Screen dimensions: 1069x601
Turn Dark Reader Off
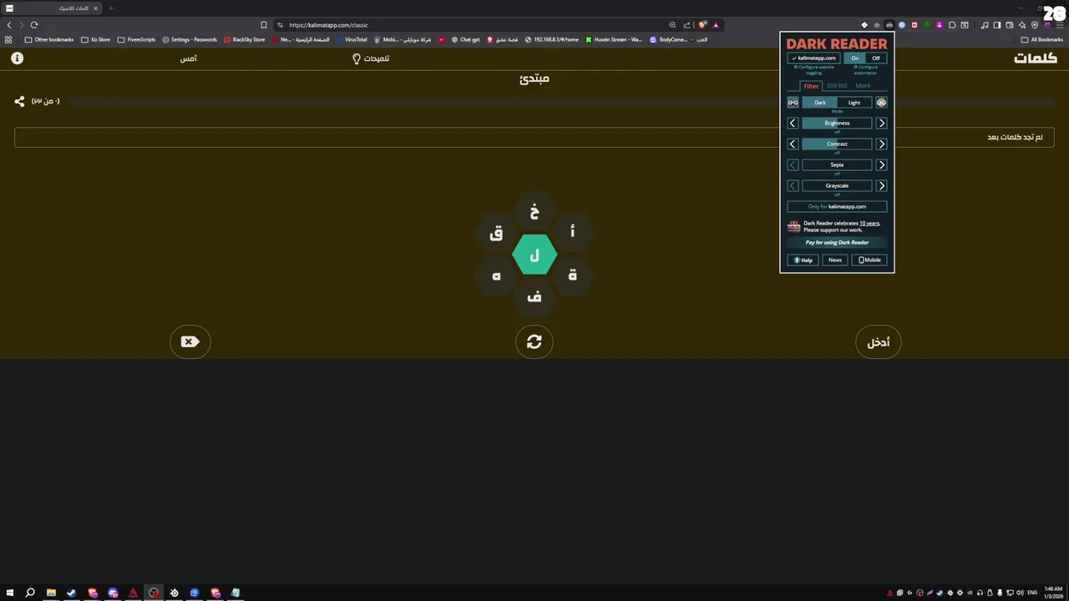coord(876,58)
